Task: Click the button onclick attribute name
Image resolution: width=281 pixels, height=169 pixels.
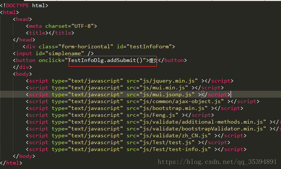Action: point(50,60)
